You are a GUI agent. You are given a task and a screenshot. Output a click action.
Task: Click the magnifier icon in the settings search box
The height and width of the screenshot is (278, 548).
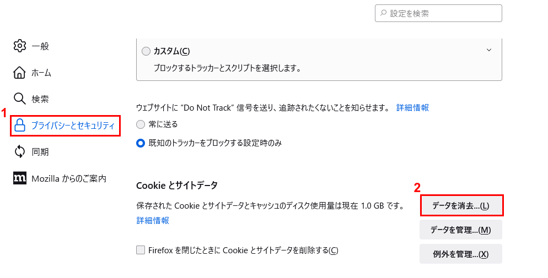(x=383, y=13)
